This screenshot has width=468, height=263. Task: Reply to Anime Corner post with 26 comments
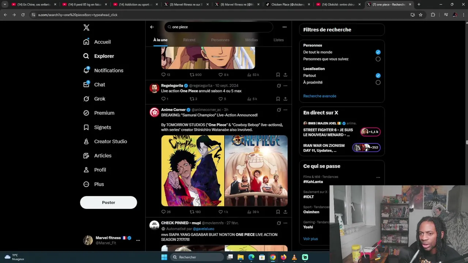coord(166,212)
